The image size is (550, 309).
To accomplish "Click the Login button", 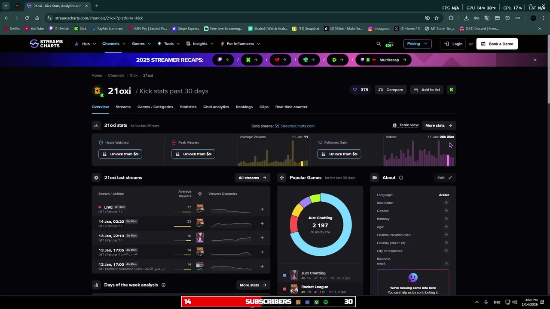I will [x=453, y=44].
